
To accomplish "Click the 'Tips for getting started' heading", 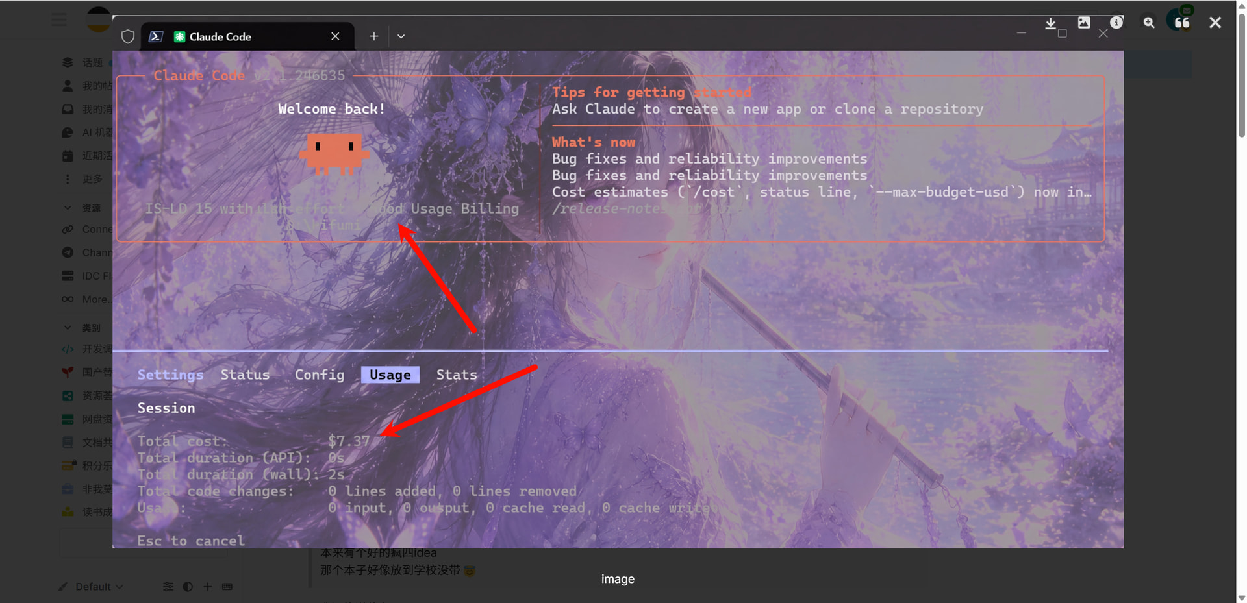I will pos(652,92).
